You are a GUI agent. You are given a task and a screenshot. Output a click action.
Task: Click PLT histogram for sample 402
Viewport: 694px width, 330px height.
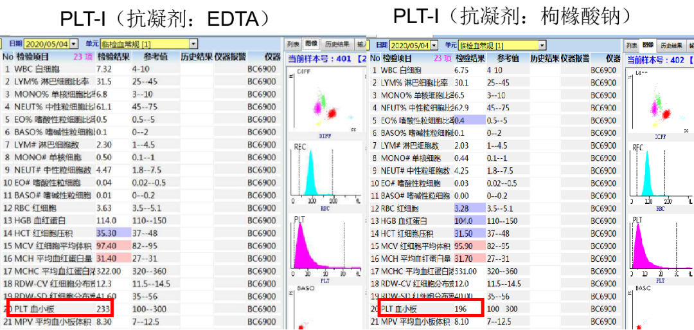661,250
